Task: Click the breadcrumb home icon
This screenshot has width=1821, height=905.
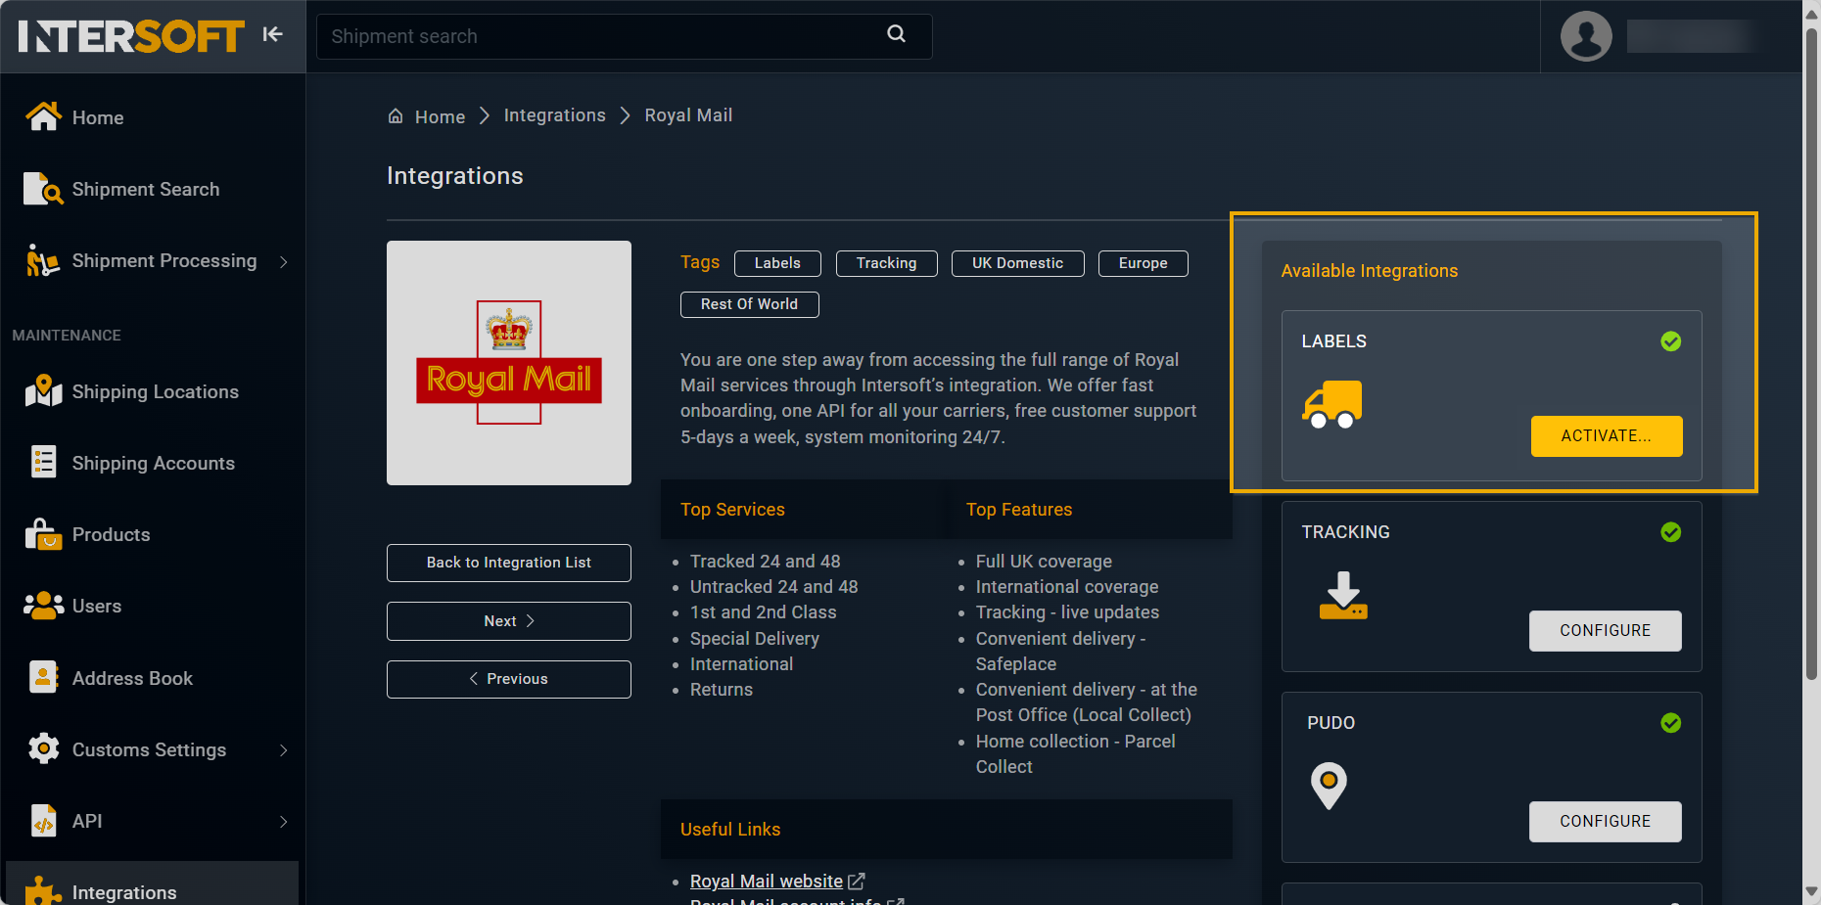Action: 396,115
